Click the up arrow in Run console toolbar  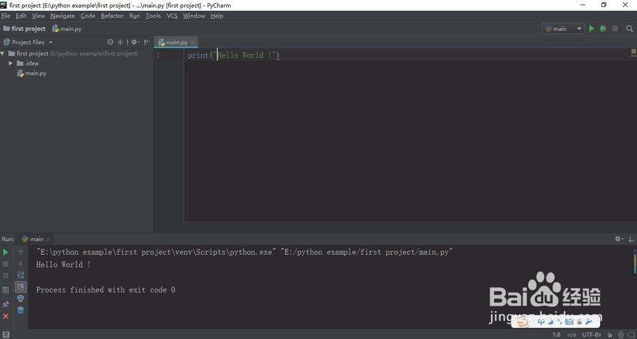[x=20, y=253]
